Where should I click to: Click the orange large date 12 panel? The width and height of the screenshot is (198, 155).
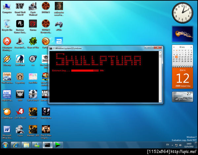[x=182, y=78]
